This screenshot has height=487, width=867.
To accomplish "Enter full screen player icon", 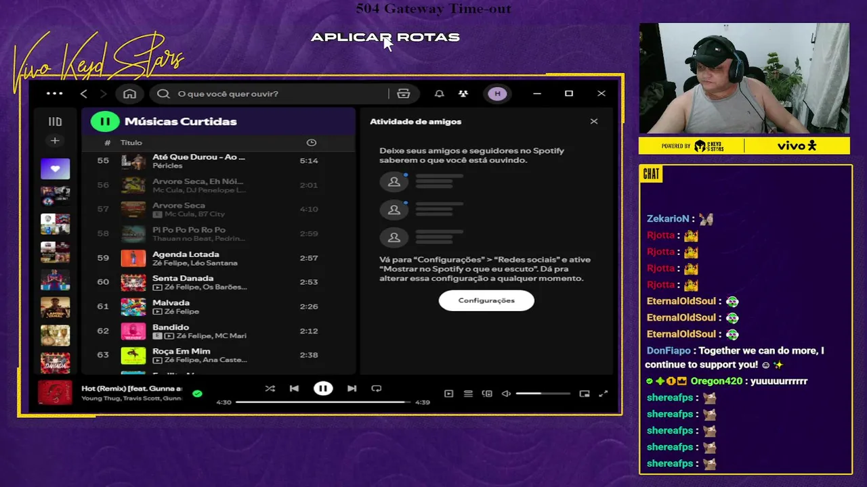I will [x=604, y=394].
